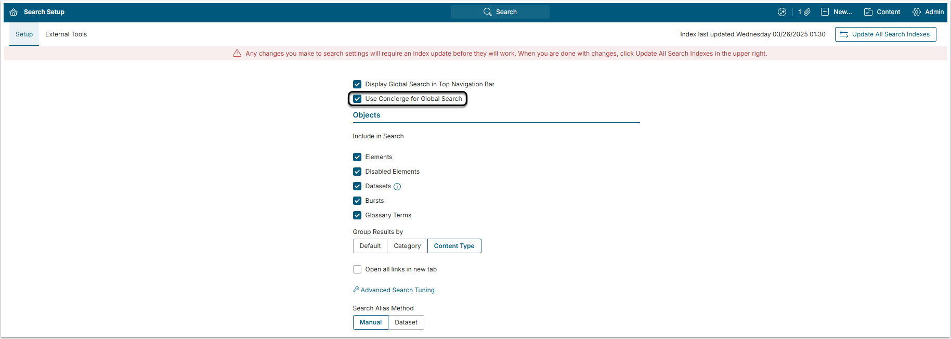Click the Datasets info icon
The image size is (951, 339).
pyautogui.click(x=397, y=187)
